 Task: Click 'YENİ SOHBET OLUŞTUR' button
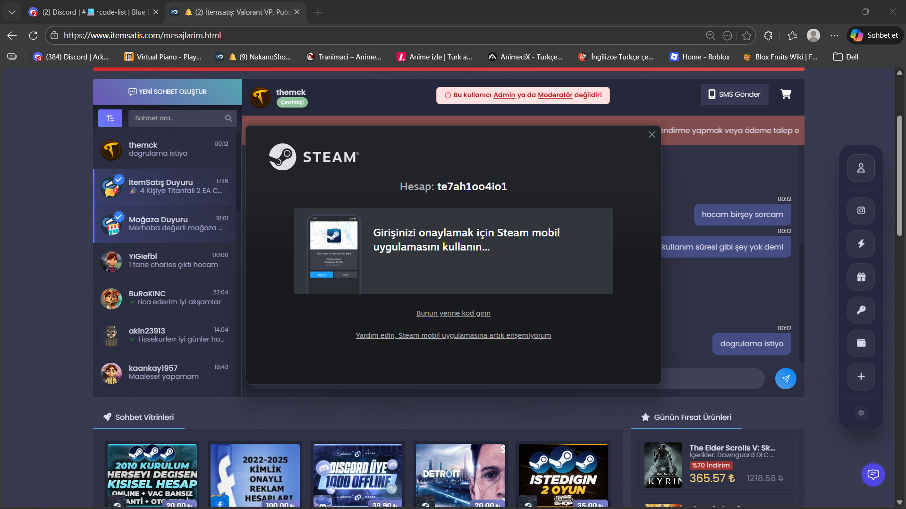click(168, 92)
